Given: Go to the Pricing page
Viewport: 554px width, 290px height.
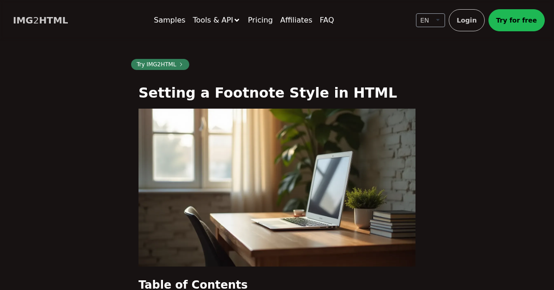Looking at the screenshot, I should click(260, 20).
